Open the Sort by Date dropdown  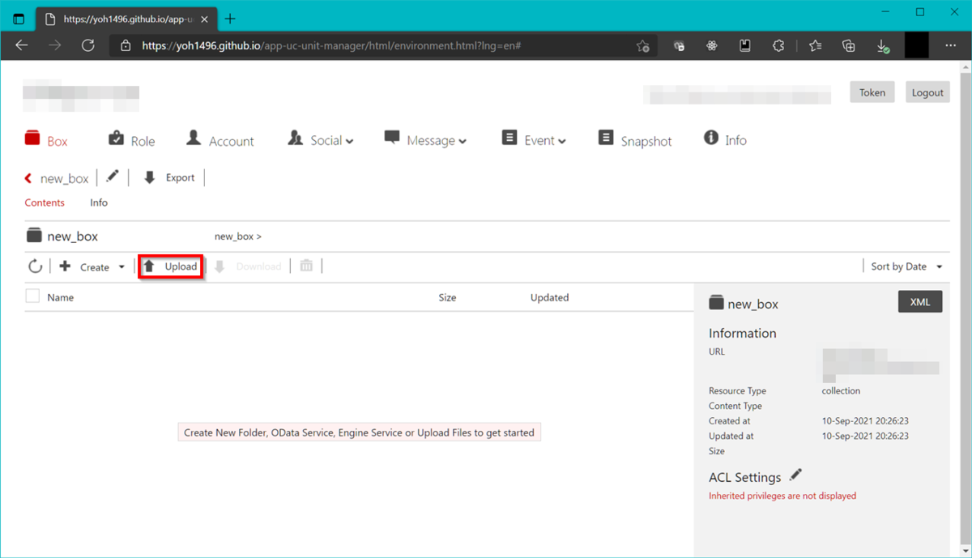906,266
